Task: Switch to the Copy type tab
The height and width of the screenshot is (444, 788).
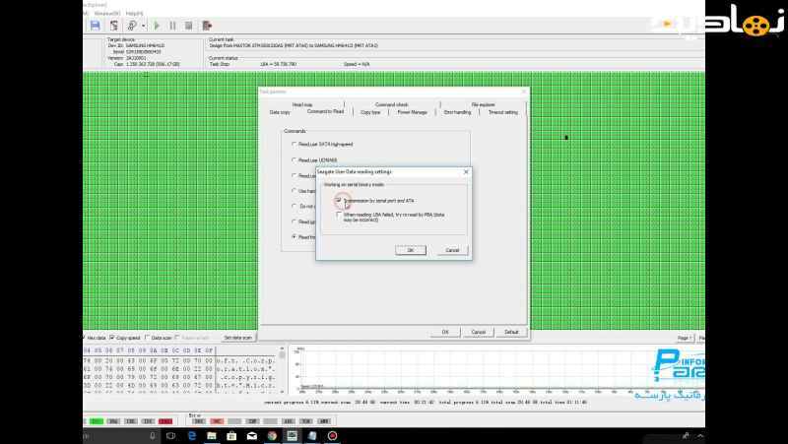Action: (370, 112)
